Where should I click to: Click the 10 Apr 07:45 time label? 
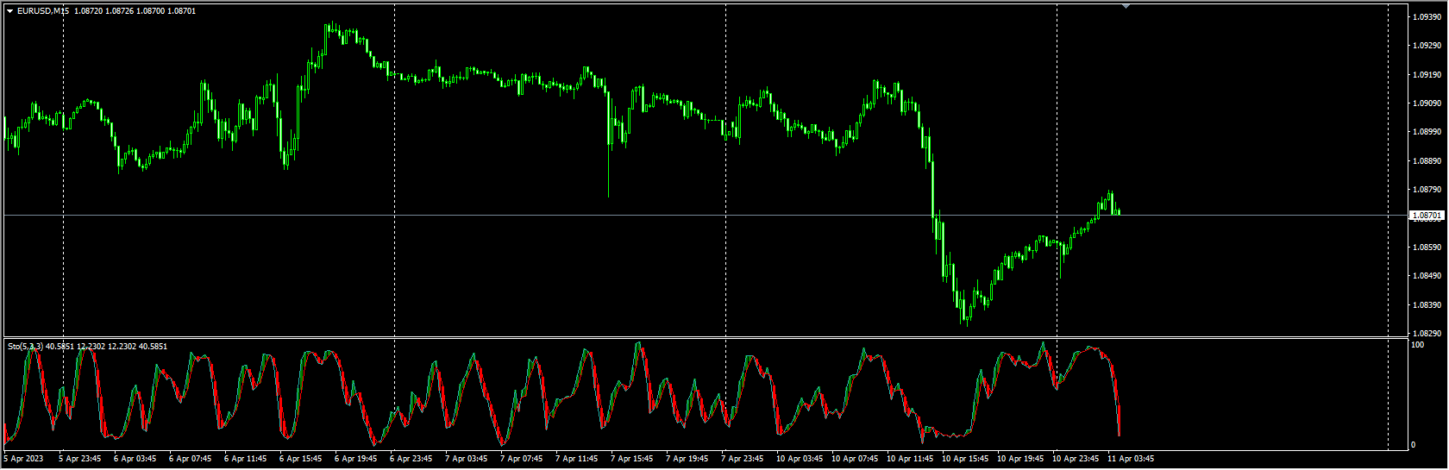pyautogui.click(x=855, y=459)
